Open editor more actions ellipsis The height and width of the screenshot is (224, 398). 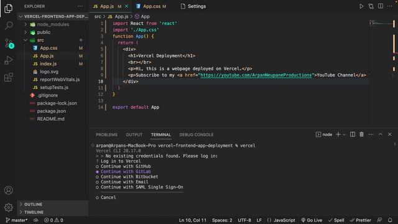click(390, 6)
